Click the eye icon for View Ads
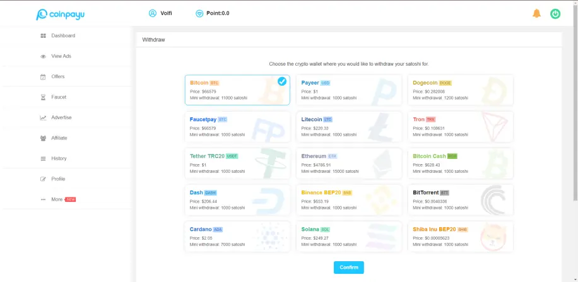Screen dimensions: 578x282 click(x=43, y=56)
